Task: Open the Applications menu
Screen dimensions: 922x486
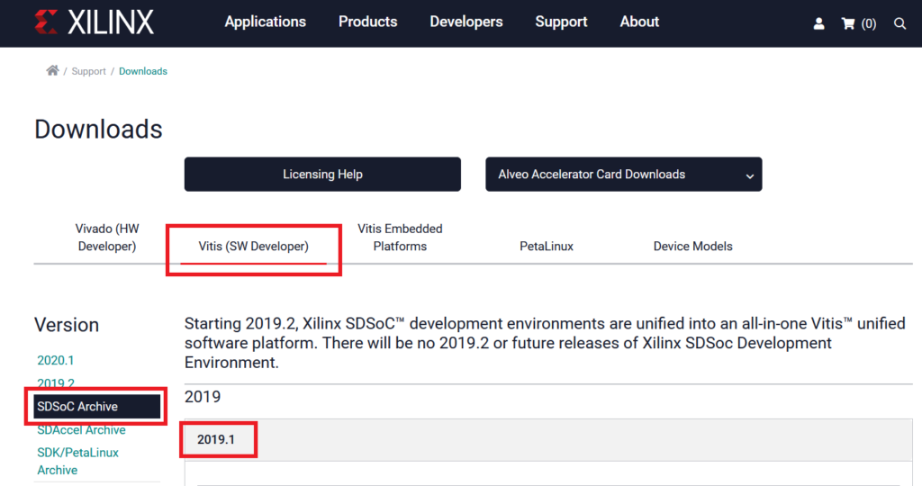Action: coord(265,22)
